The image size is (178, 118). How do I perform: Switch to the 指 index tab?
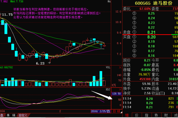tap(147, 115)
